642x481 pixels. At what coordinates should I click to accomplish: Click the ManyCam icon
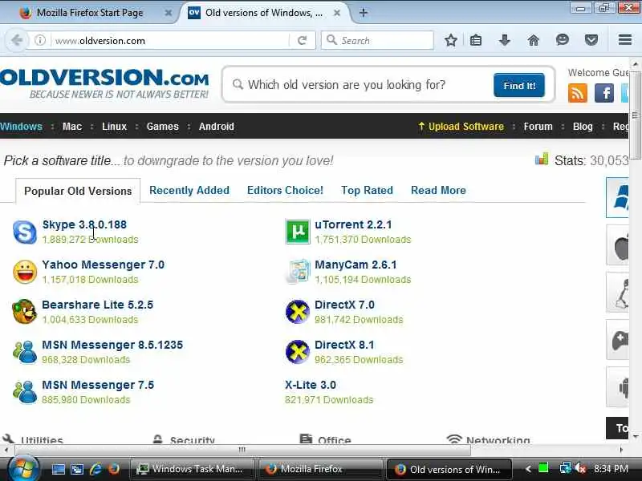click(x=298, y=271)
